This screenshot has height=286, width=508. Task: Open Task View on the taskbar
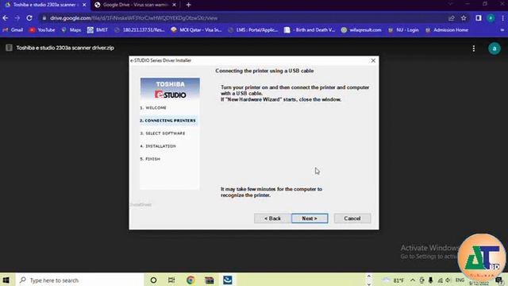(x=171, y=280)
